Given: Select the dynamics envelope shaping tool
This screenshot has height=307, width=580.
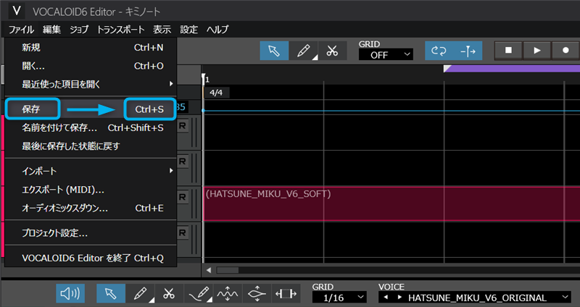Looking at the screenshot, I should [x=257, y=294].
